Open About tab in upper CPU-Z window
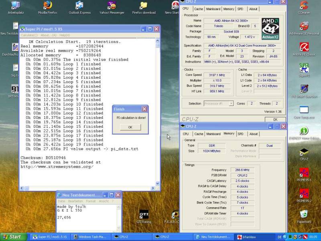Viewport: 321px width, 241px height. point(253,9)
